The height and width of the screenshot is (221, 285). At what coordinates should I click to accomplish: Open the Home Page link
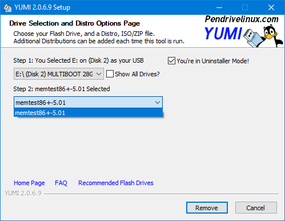tap(29, 183)
